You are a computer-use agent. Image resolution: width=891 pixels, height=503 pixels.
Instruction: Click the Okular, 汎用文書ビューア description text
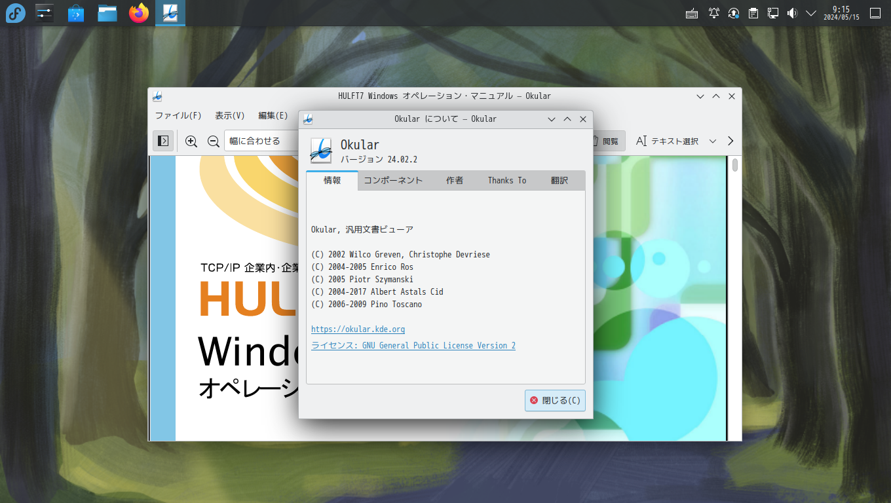tap(362, 230)
